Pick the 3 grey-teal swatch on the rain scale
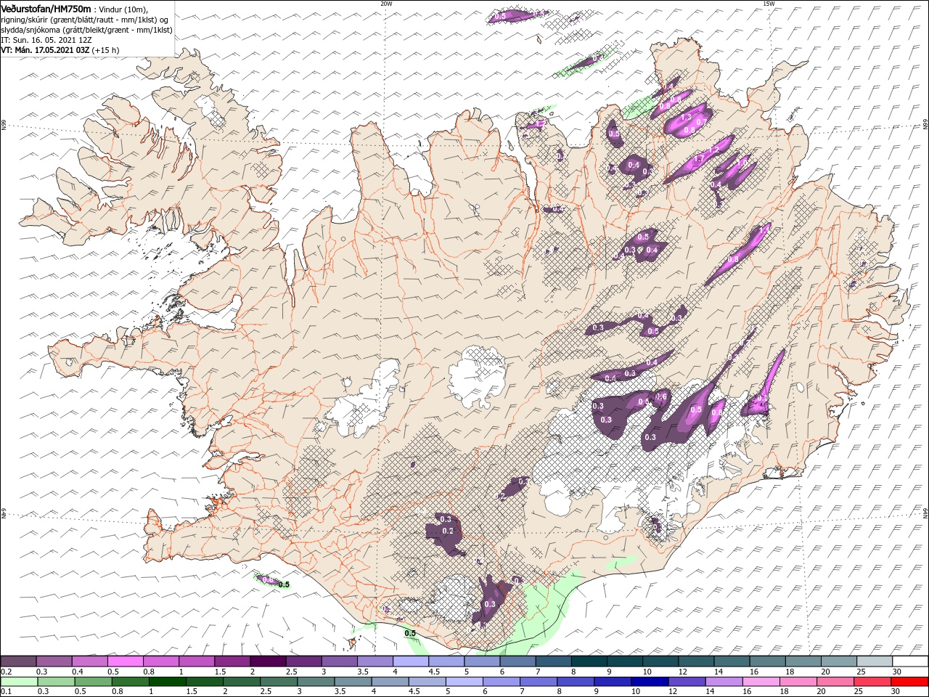The width and height of the screenshot is (929, 697). 316,682
